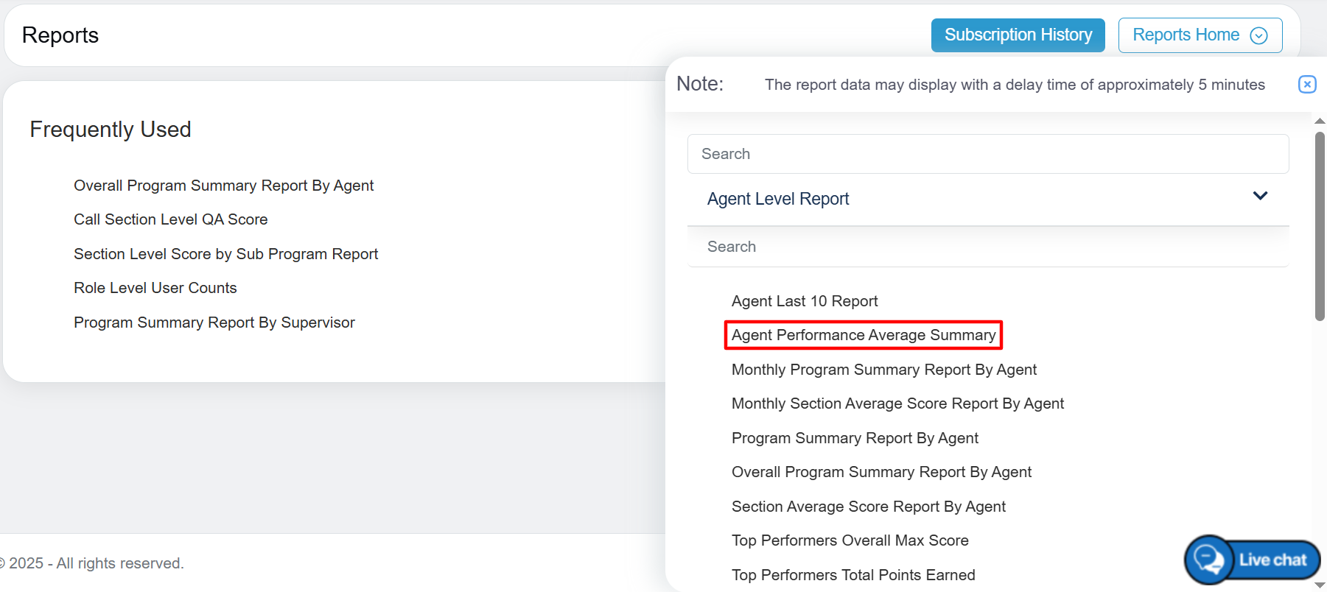Click the top report search field
This screenshot has width=1327, height=592.
[987, 154]
